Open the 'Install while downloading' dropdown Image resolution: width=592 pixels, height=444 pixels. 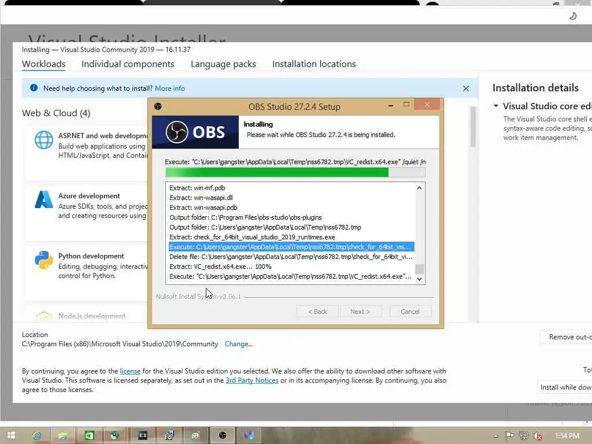click(x=565, y=387)
